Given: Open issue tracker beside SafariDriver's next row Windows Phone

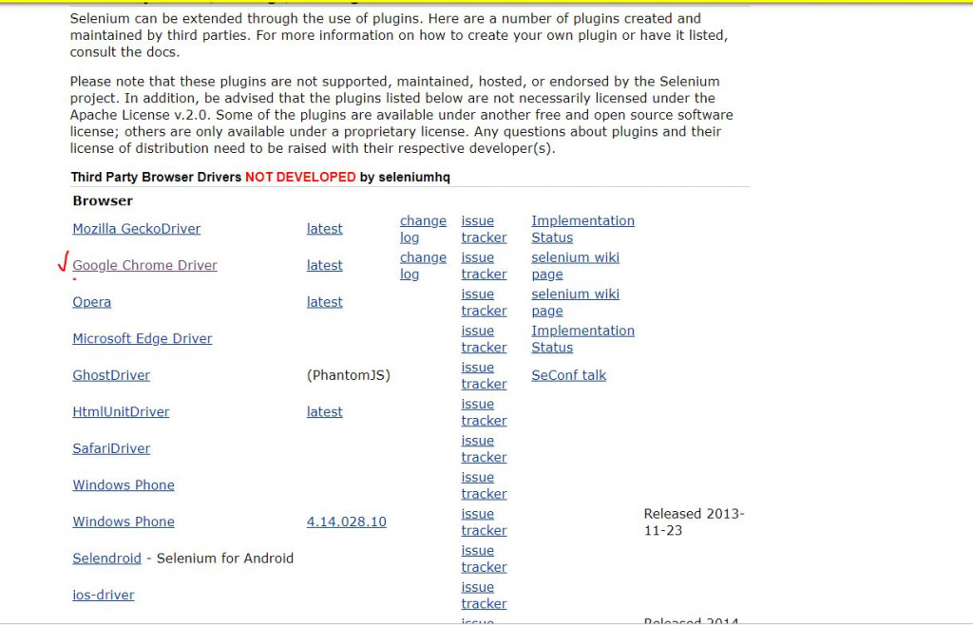Looking at the screenshot, I should [484, 484].
